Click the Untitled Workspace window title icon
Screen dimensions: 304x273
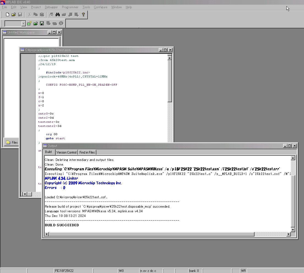pos(5,32)
